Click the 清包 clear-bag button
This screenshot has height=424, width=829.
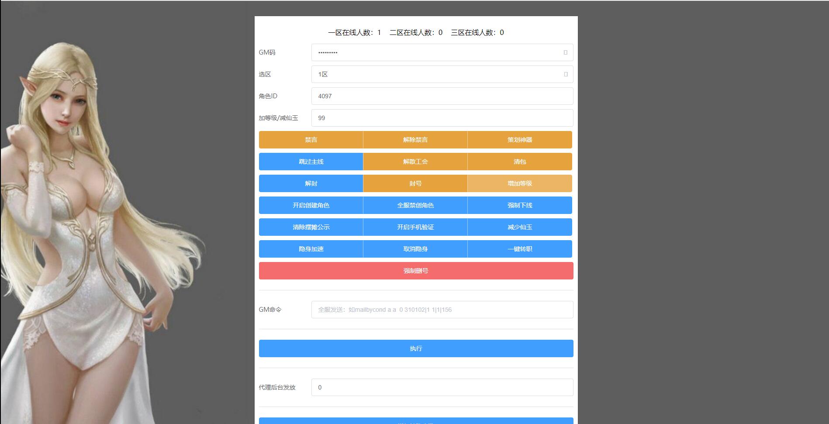click(519, 162)
